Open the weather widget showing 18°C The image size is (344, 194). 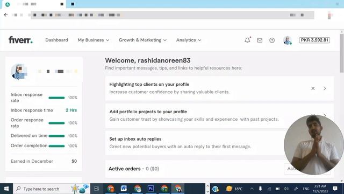click(234, 189)
